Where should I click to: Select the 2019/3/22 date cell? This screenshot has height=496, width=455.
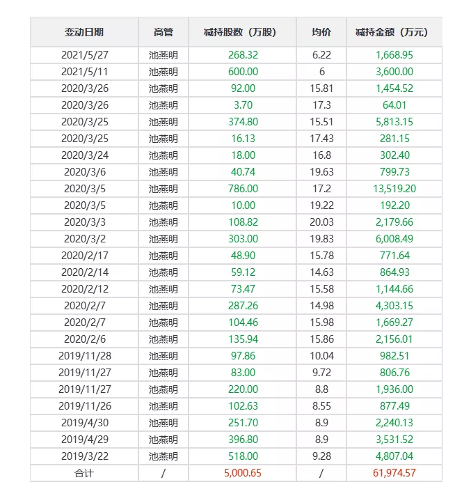click(x=83, y=456)
